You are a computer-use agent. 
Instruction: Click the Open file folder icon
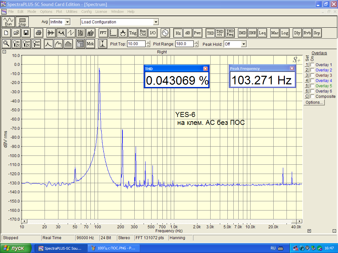(x=16, y=33)
